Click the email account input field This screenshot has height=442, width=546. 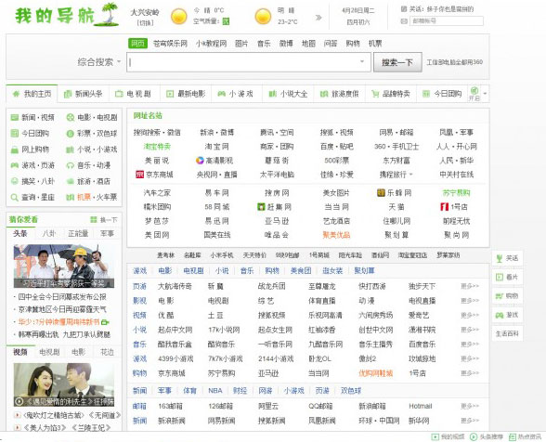(x=447, y=21)
